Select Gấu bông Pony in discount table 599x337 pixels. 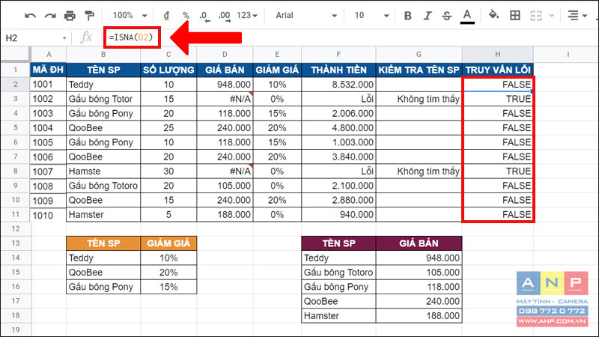103,287
